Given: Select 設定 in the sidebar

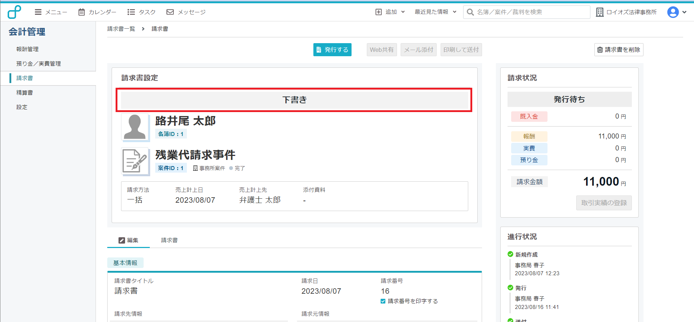Looking at the screenshot, I should (22, 107).
